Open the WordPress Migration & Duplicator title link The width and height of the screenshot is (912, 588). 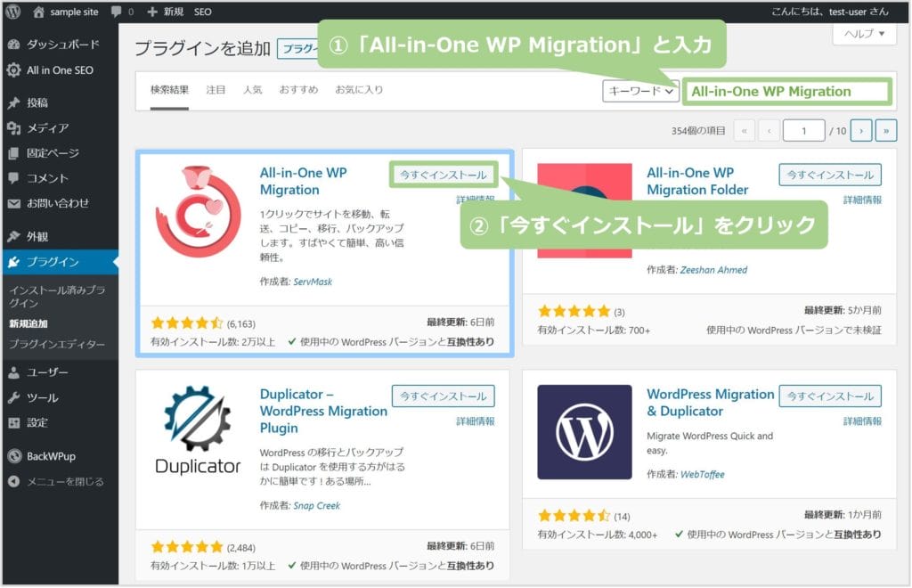coord(710,403)
